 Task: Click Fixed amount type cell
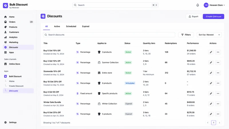(84, 93)
